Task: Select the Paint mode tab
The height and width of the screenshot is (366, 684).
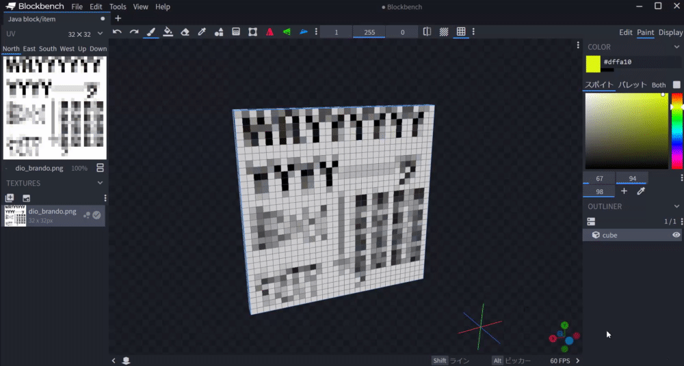Action: 645,32
